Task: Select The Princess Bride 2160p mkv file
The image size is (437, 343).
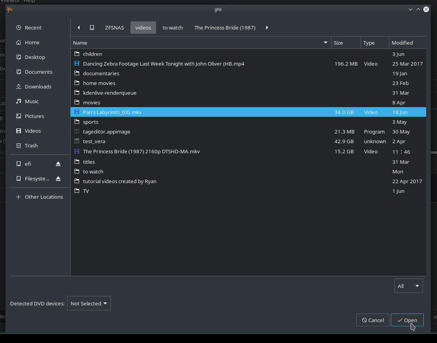Action: tap(248, 152)
